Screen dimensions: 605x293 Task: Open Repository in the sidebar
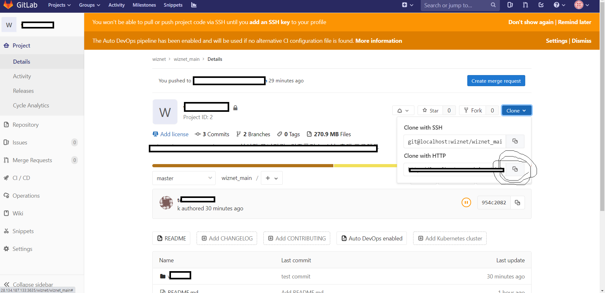coord(42,125)
